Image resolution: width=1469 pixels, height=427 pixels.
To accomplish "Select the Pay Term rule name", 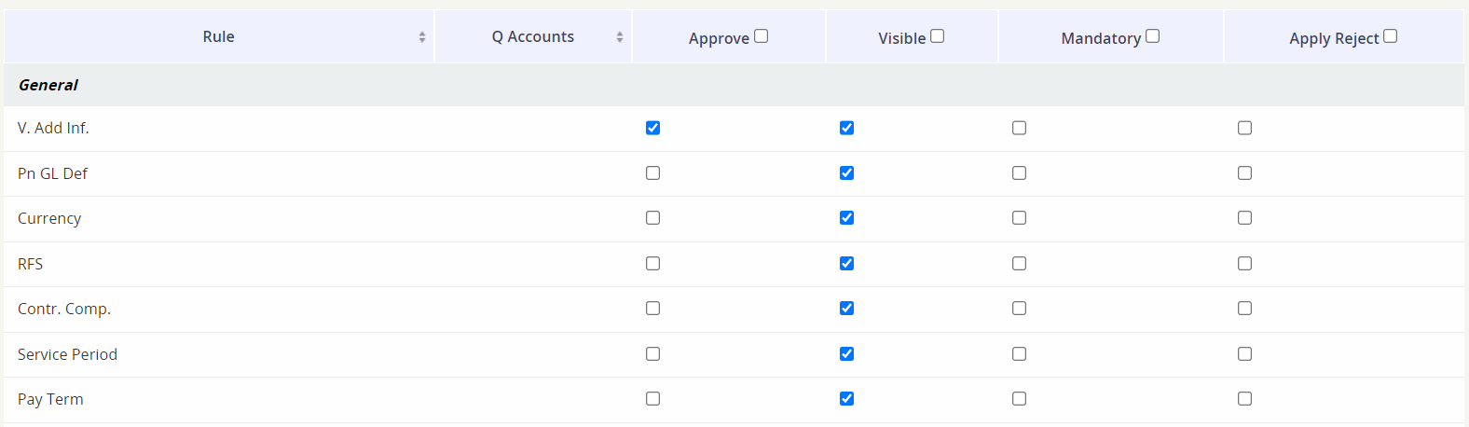I will [50, 399].
